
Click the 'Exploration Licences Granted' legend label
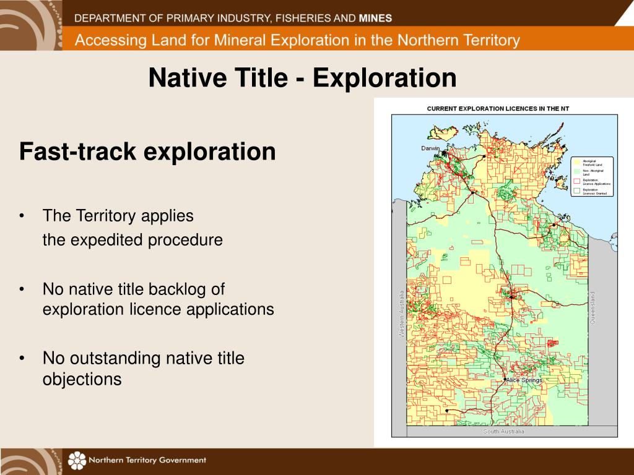tap(595, 192)
